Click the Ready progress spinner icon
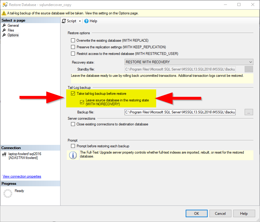Screen dimensions: 260x222 [x=8, y=193]
